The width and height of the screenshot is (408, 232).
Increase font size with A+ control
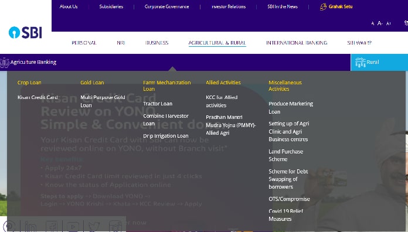[x=389, y=23]
